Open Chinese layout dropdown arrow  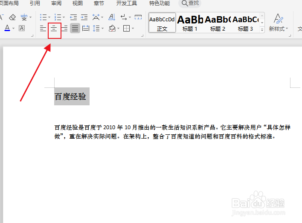(102, 17)
